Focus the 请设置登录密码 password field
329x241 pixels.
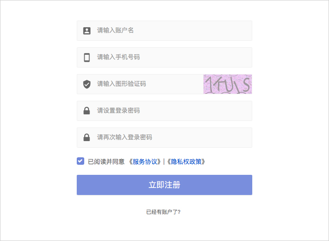pyautogui.click(x=164, y=111)
